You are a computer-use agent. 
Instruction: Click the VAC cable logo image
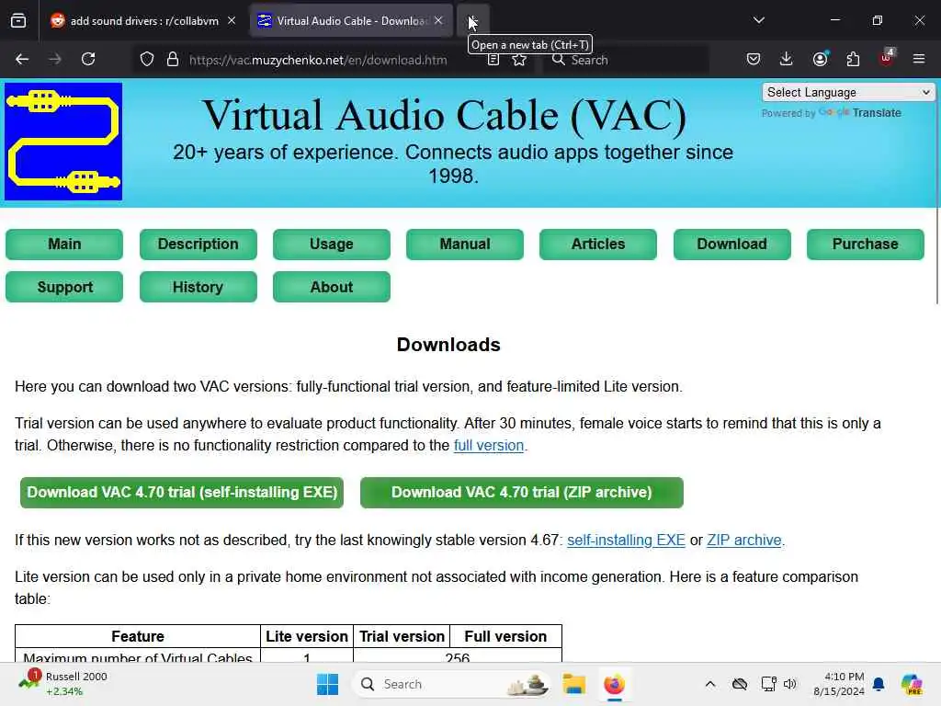[x=63, y=142]
